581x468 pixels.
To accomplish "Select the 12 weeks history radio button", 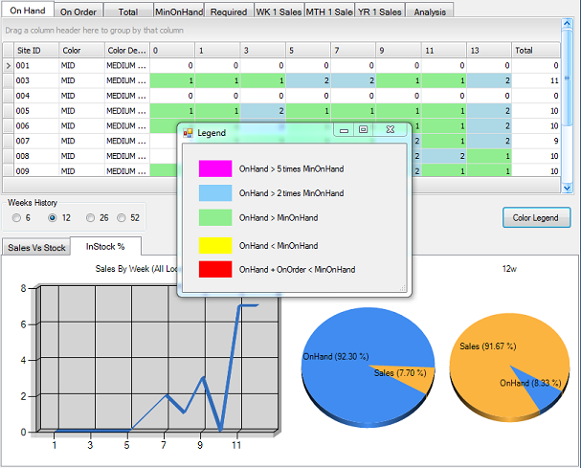I will [53, 218].
